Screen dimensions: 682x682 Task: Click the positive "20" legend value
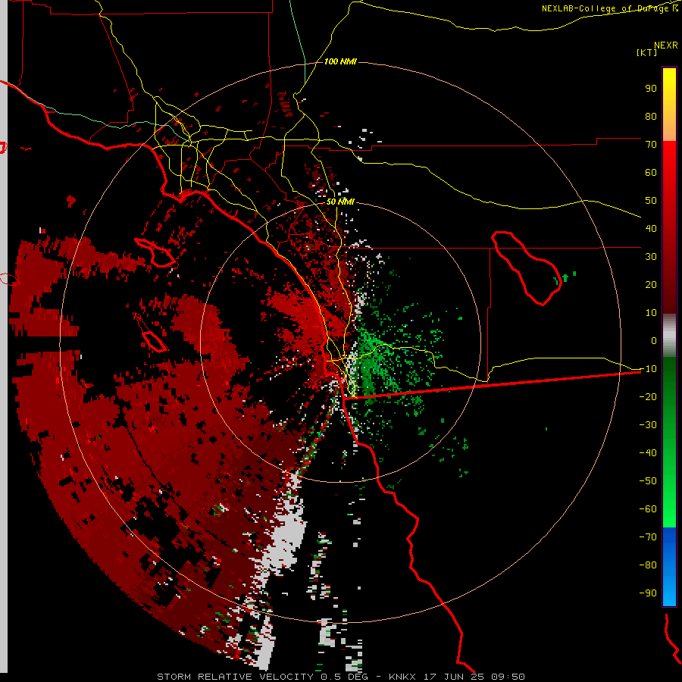tap(651, 284)
